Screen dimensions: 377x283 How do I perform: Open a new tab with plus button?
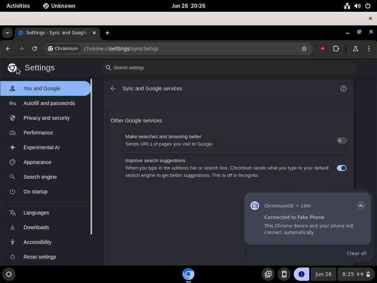click(108, 33)
